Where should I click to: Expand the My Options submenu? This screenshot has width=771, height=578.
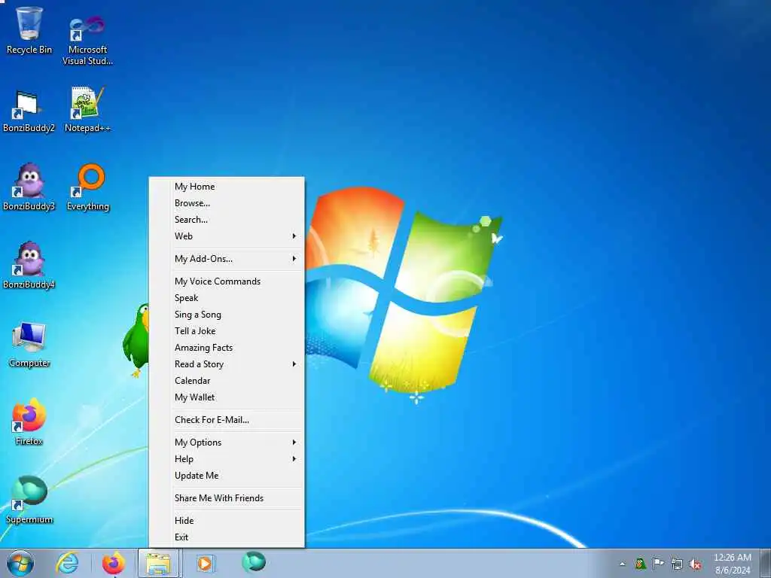227,443
